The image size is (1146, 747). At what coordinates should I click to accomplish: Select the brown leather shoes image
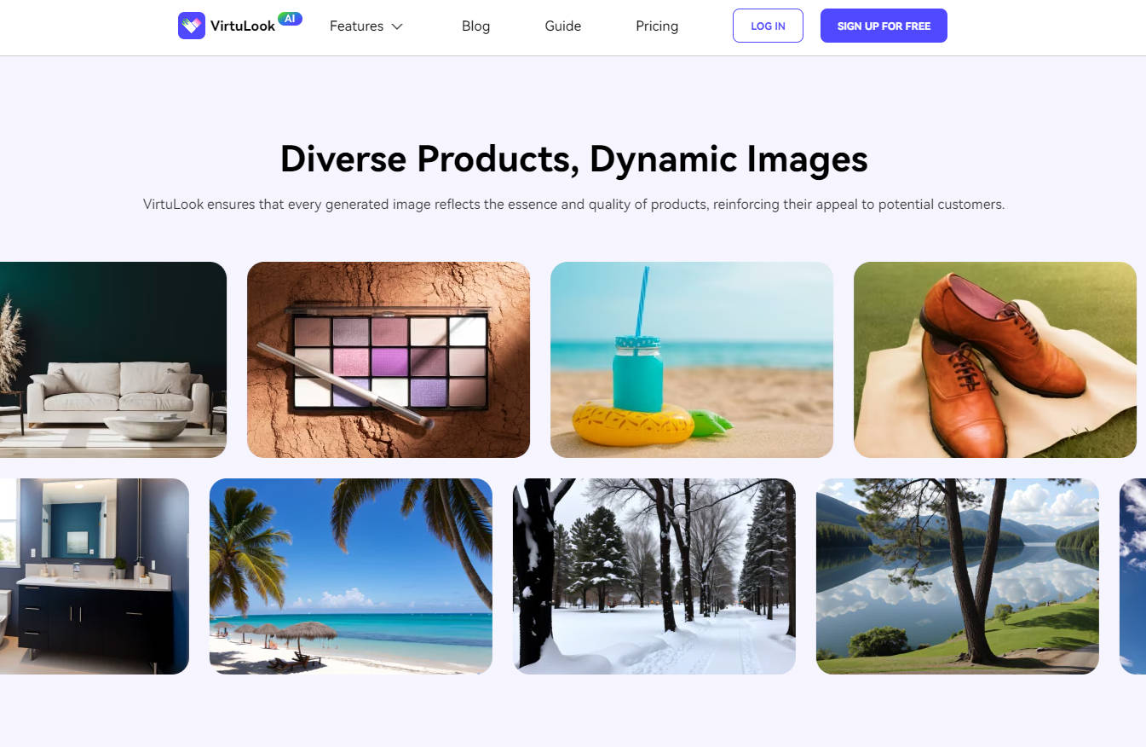point(994,359)
